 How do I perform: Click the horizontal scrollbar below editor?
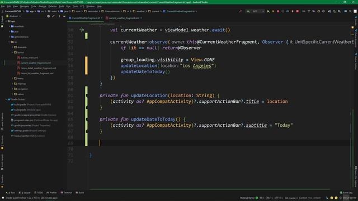pos(210,189)
